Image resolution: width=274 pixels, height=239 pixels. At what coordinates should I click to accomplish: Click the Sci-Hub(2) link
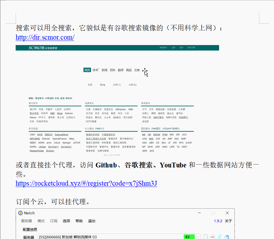point(66,147)
